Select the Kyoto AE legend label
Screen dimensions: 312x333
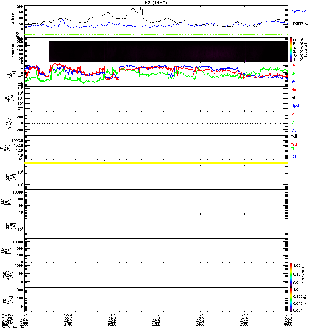(299, 11)
